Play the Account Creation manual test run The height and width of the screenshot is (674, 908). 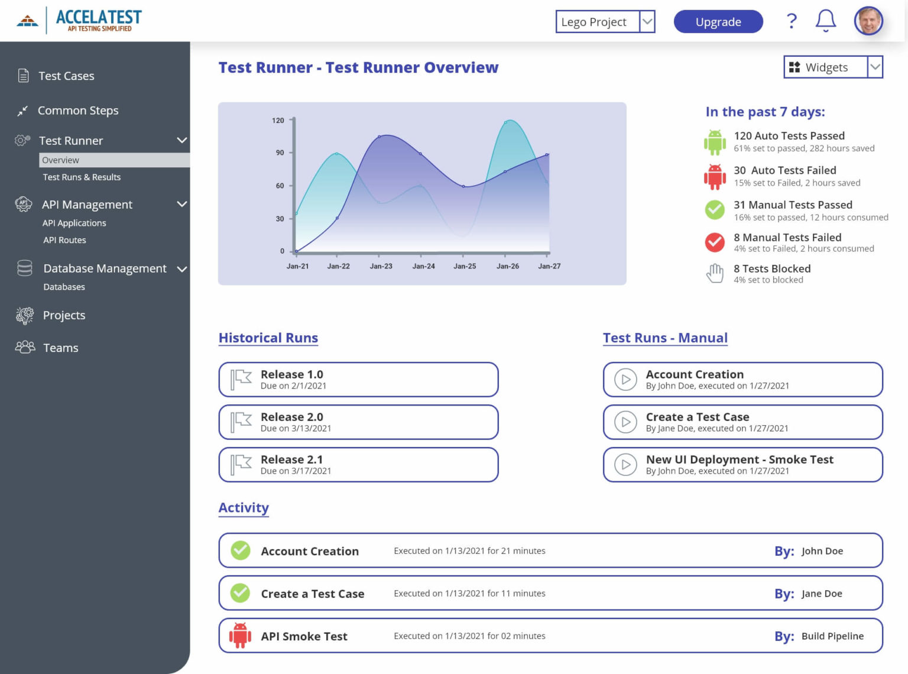click(x=625, y=380)
